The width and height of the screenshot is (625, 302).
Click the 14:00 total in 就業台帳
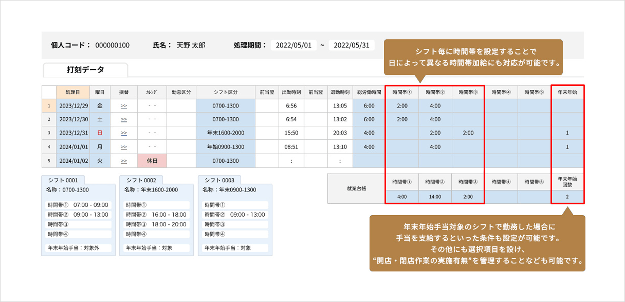[x=435, y=197]
